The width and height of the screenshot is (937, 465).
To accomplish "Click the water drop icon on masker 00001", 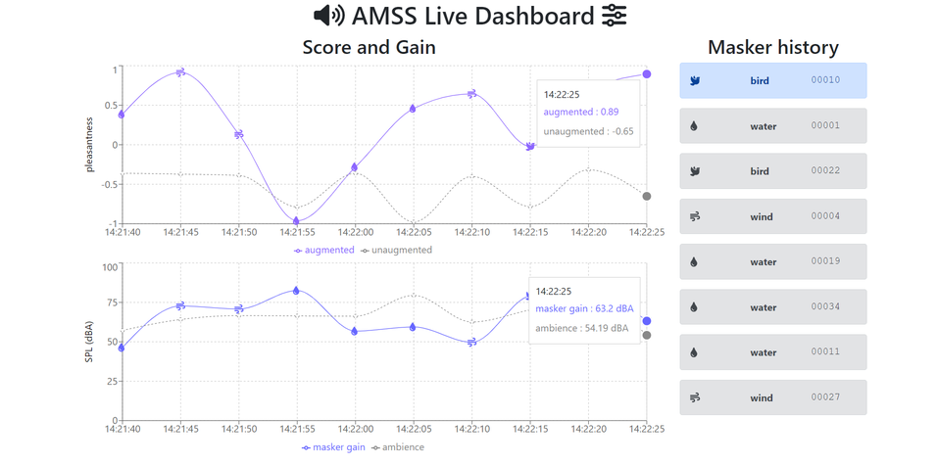I will 695,126.
